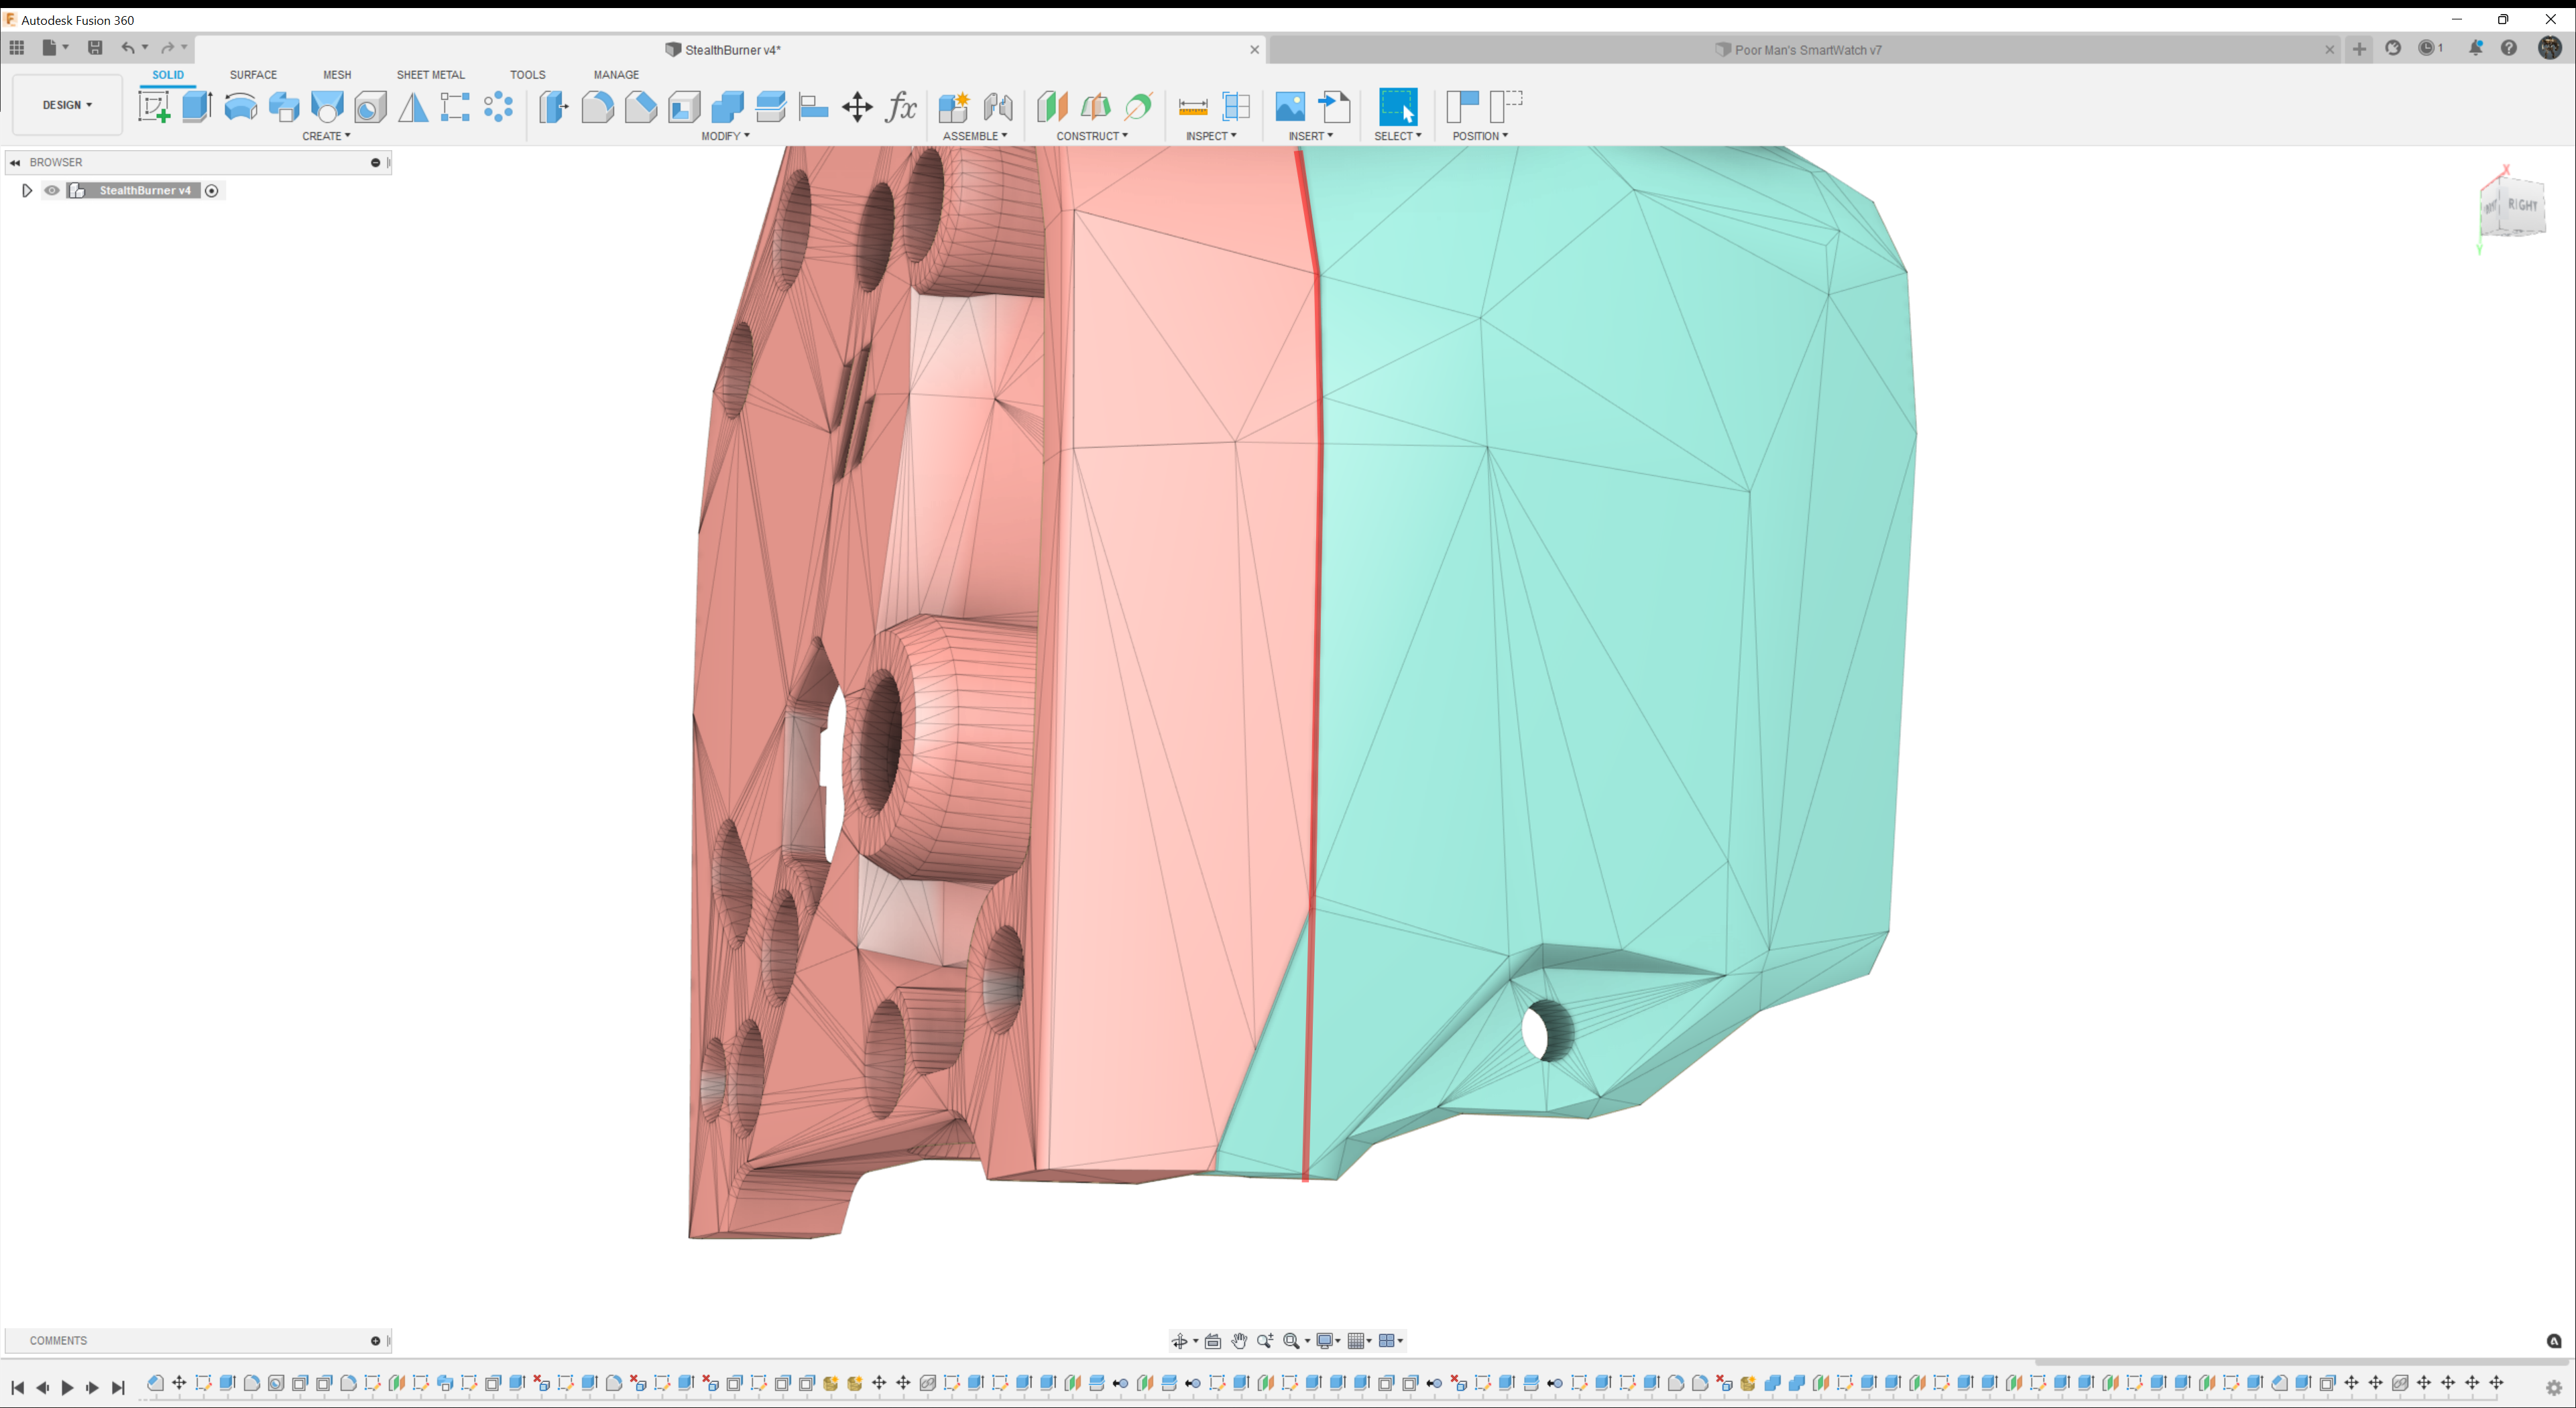Image resolution: width=2576 pixels, height=1408 pixels.
Task: Open the job status clock indicator
Action: tap(2430, 48)
